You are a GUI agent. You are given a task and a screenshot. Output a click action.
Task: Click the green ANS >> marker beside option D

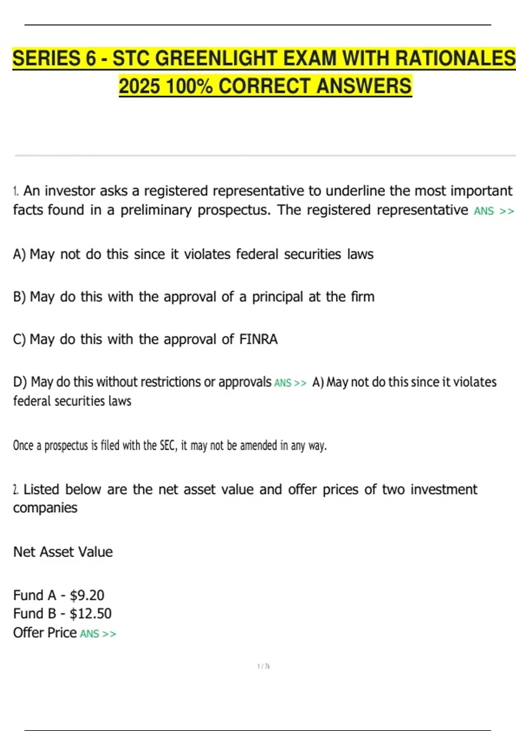290,383
